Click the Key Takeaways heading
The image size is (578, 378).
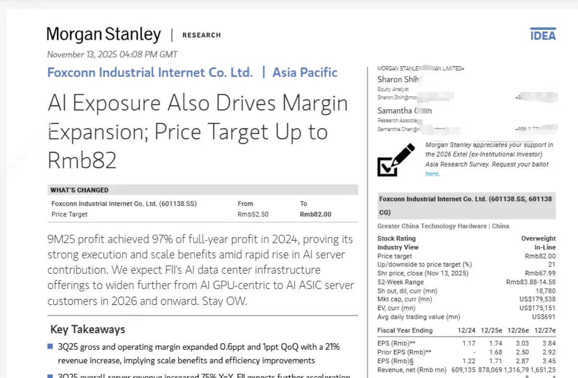[x=88, y=329]
